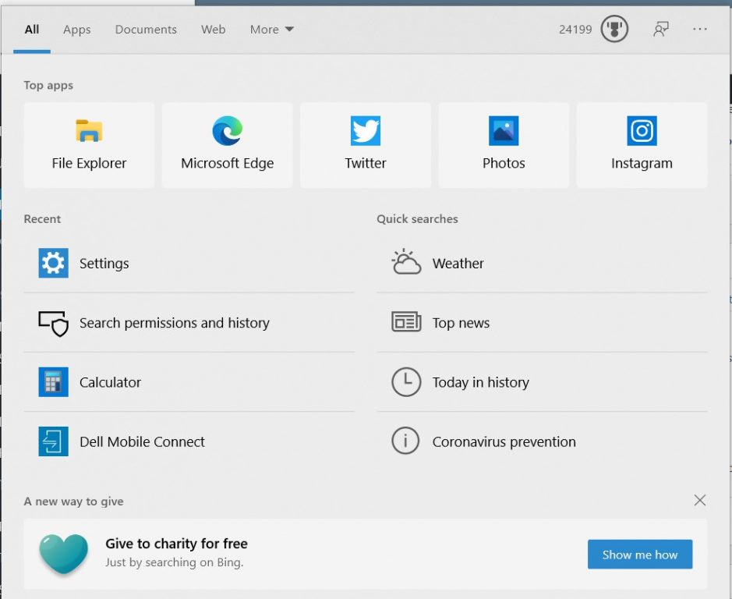Click Search permissions shield icon

(x=53, y=323)
